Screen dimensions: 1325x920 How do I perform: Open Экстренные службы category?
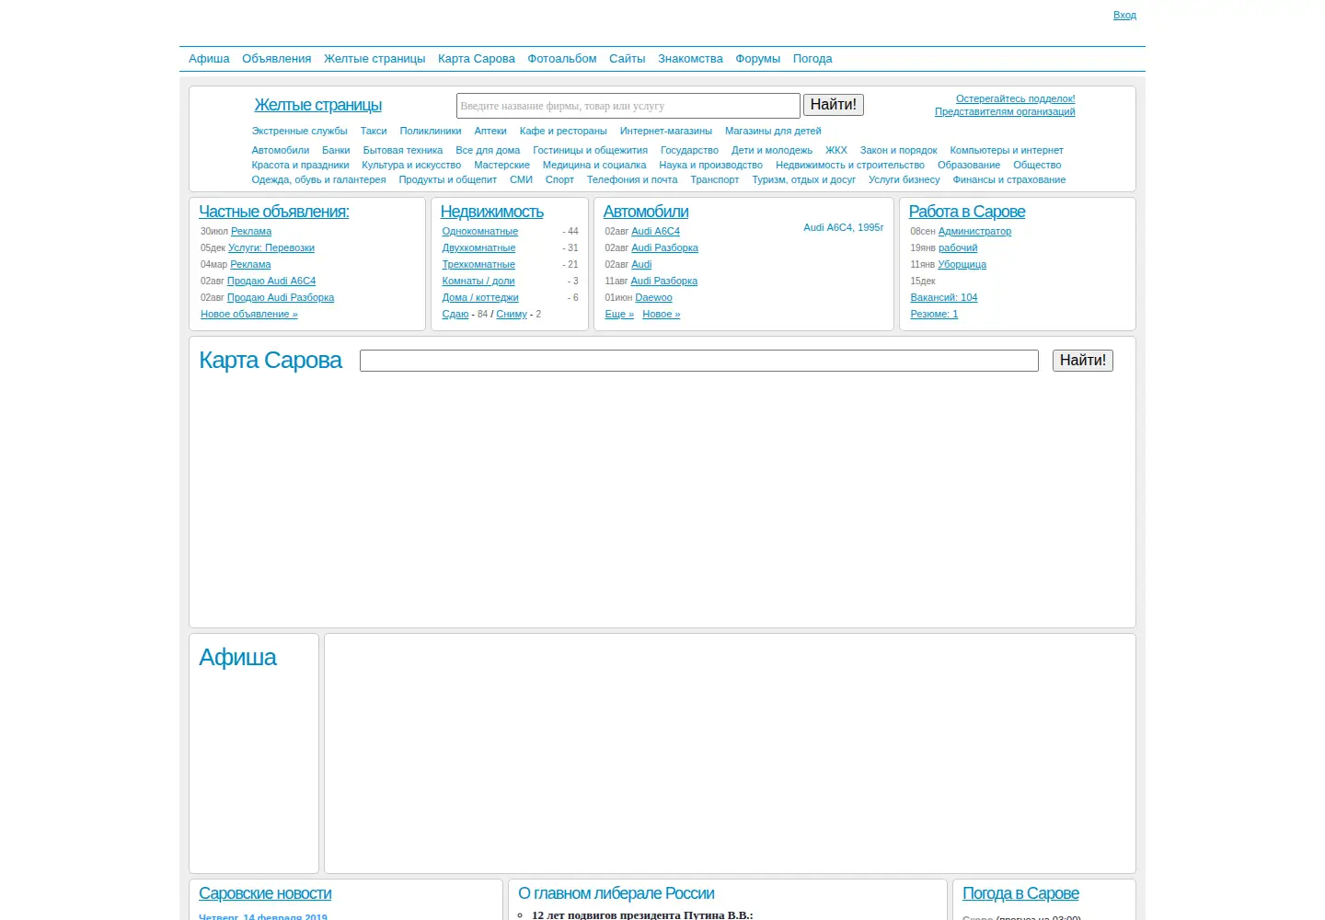pyautogui.click(x=300, y=131)
